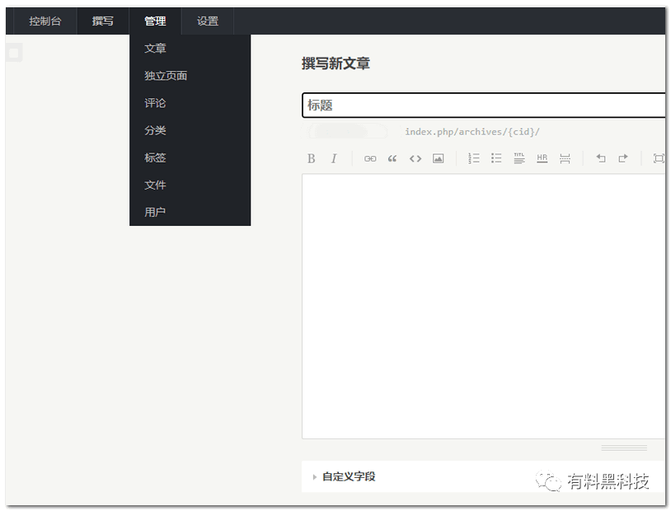Insert a horizontal rule with the HR icon

tap(542, 158)
